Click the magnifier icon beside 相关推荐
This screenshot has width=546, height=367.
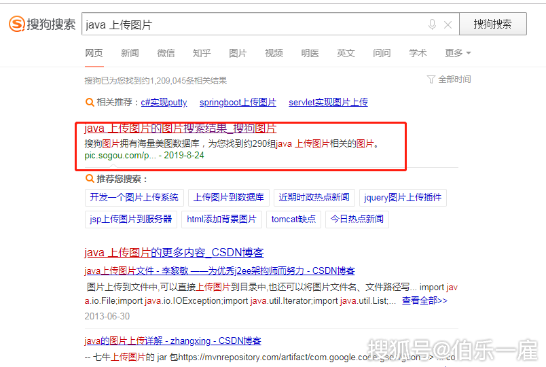click(90, 102)
